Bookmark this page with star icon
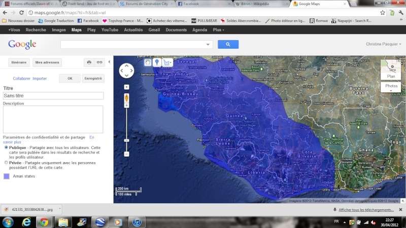The height and width of the screenshot is (228, 406). [383, 12]
